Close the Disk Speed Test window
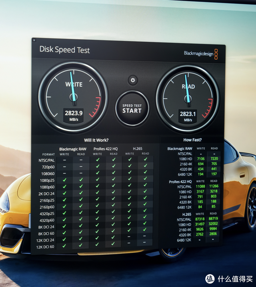Image resolution: width=256 pixels, height=287 pixels. [x=34, y=40]
